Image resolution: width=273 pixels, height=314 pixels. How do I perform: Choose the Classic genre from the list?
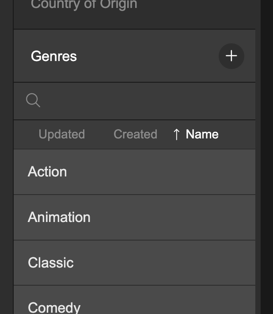pos(50,263)
